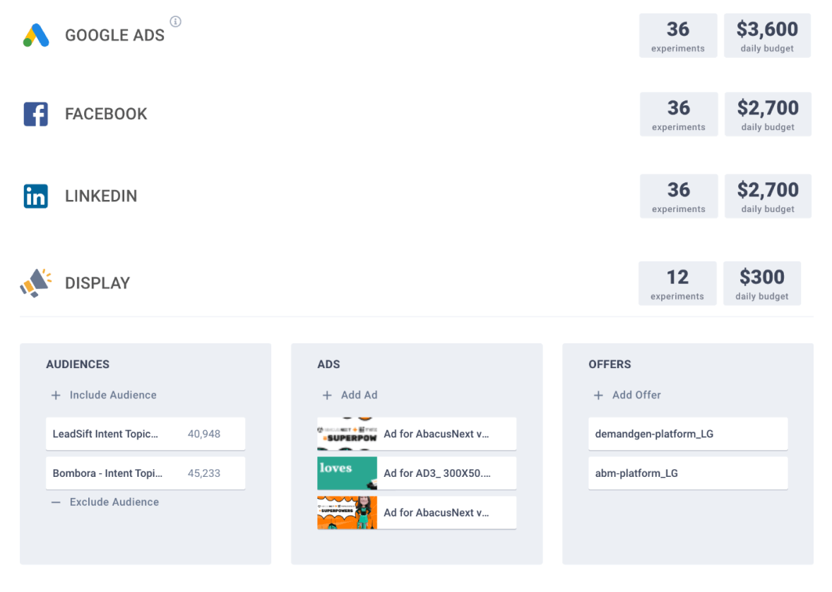Select the demandgen-platform_LG offer

688,434
